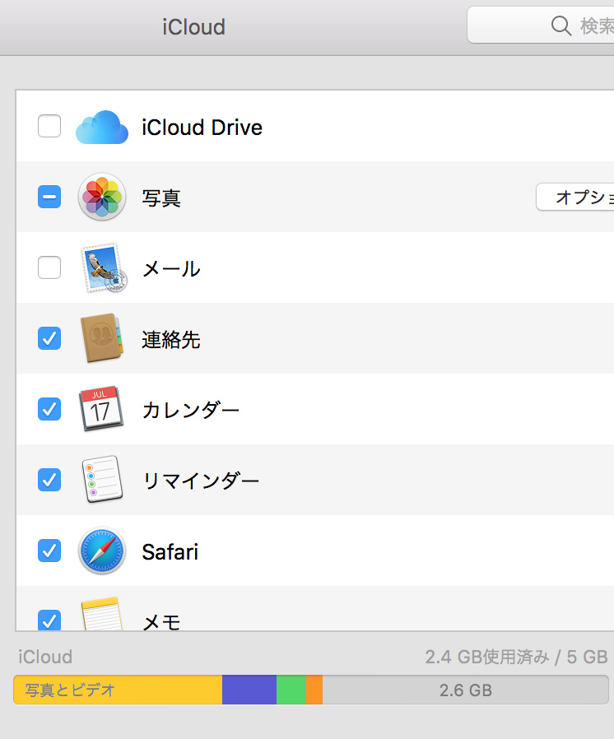Enable the iCloud Drive checkbox
614x739 pixels.
tap(49, 126)
